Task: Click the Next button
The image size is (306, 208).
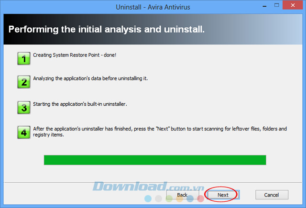Action: tap(223, 195)
